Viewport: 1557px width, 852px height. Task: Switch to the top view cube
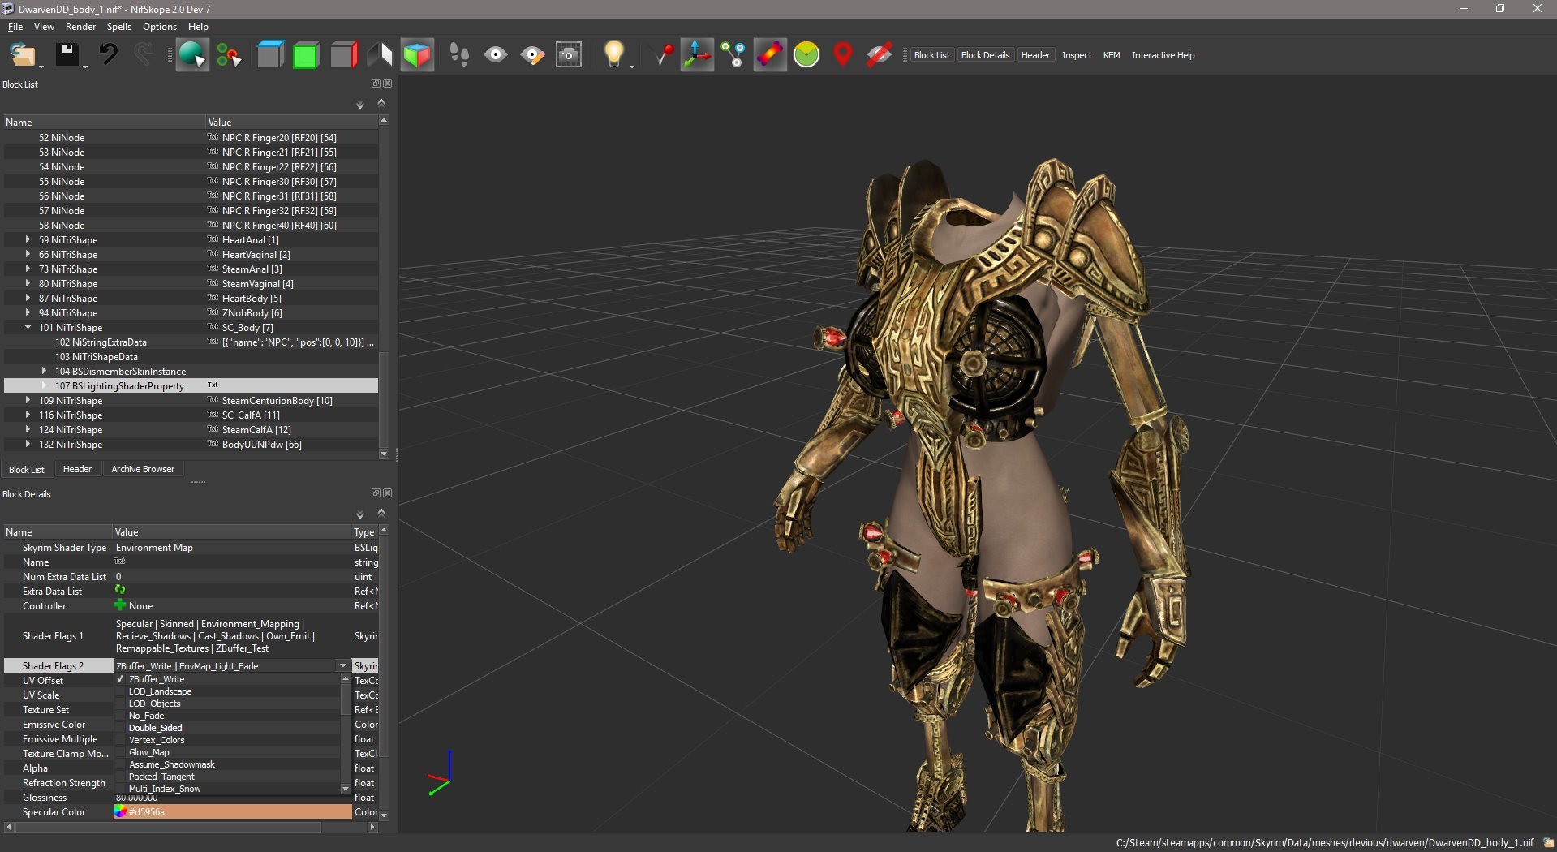click(x=270, y=55)
